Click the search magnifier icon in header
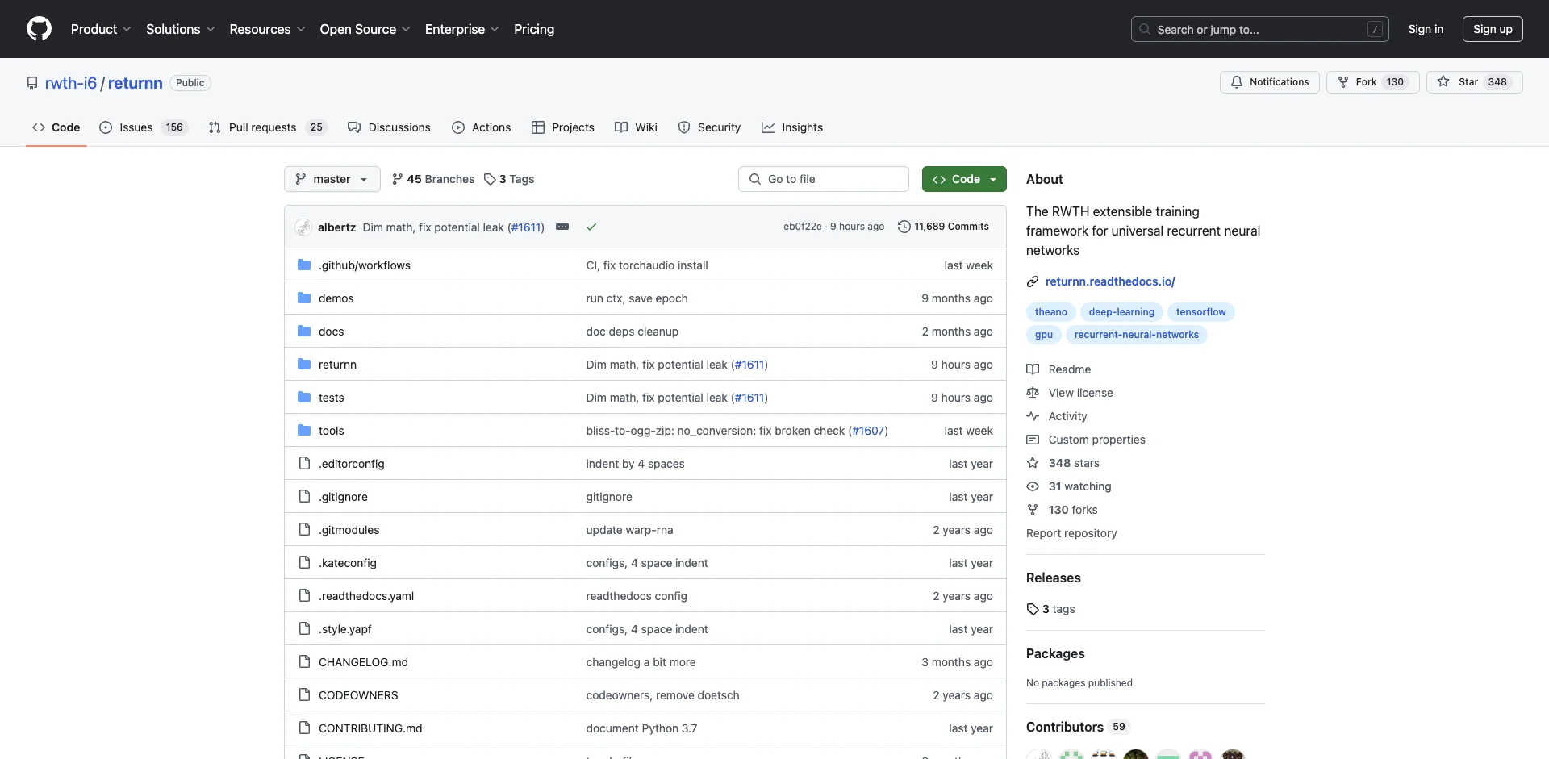 tap(1144, 29)
